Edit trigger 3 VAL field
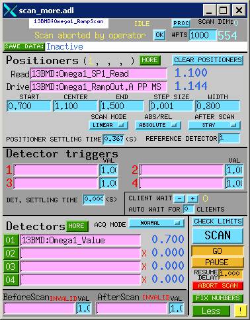Image resolution: width=250 pixels, height=320 pixels. (x=108, y=183)
